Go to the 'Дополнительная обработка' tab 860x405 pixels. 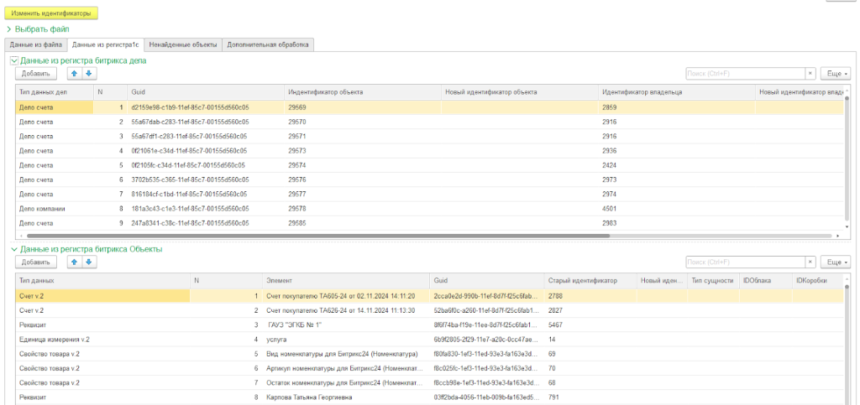(268, 44)
